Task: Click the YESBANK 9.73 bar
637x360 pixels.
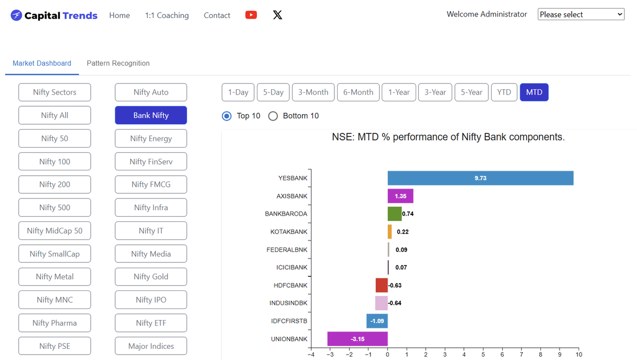Action: (x=480, y=178)
